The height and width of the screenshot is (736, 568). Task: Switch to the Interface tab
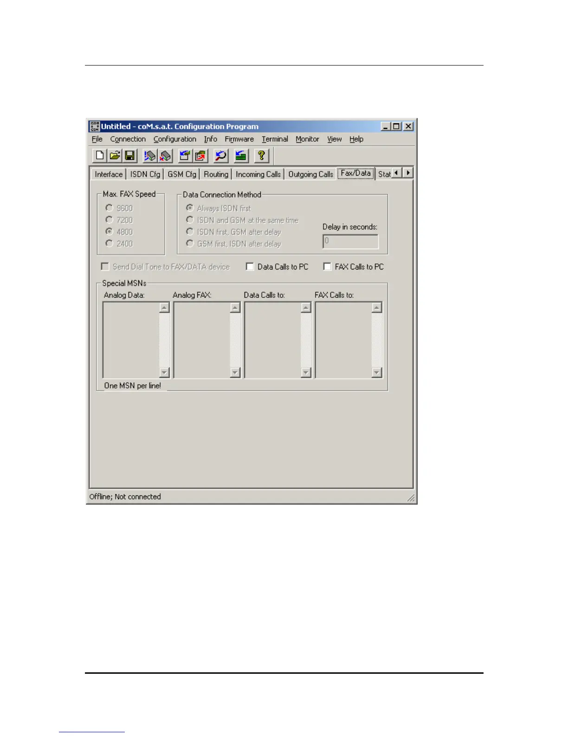[x=109, y=174]
